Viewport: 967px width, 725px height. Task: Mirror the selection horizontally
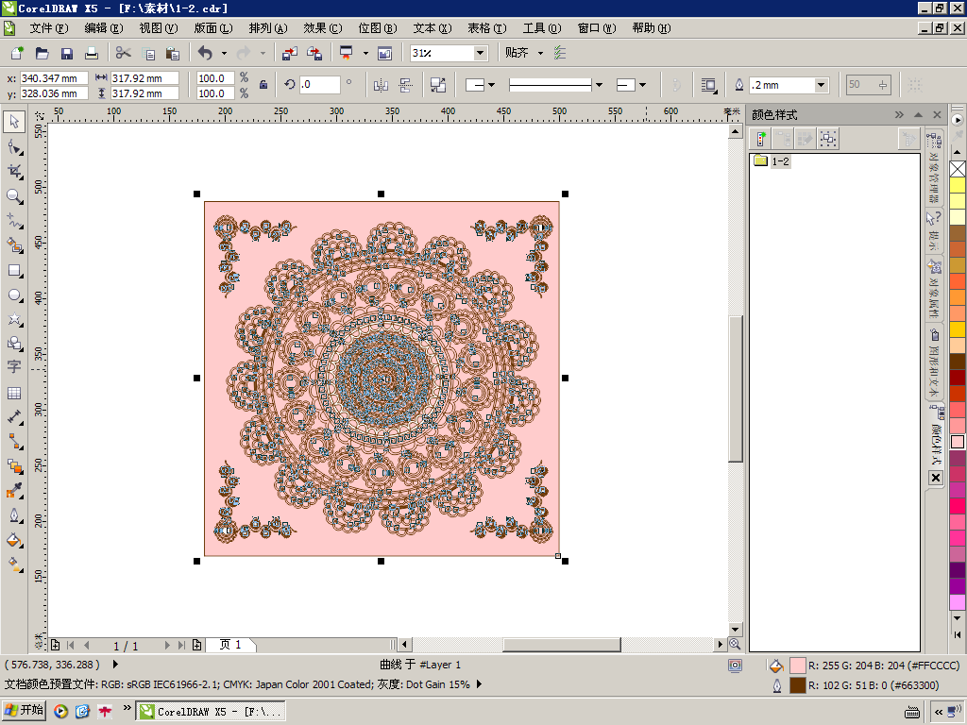pyautogui.click(x=382, y=85)
